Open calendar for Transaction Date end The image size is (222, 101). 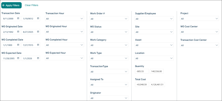pos(38,18)
